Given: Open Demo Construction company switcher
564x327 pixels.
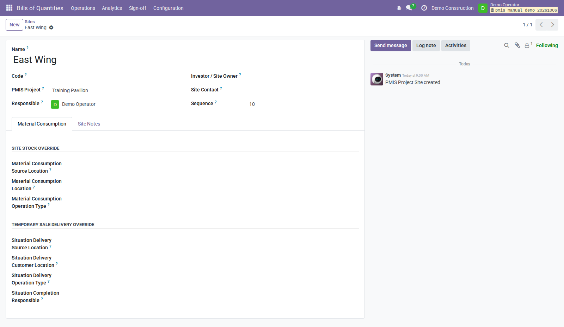Looking at the screenshot, I should [x=452, y=8].
